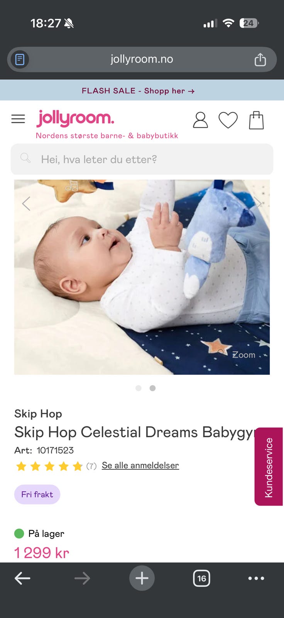Open a new tab with plus button
The height and width of the screenshot is (618, 284).
point(142,578)
